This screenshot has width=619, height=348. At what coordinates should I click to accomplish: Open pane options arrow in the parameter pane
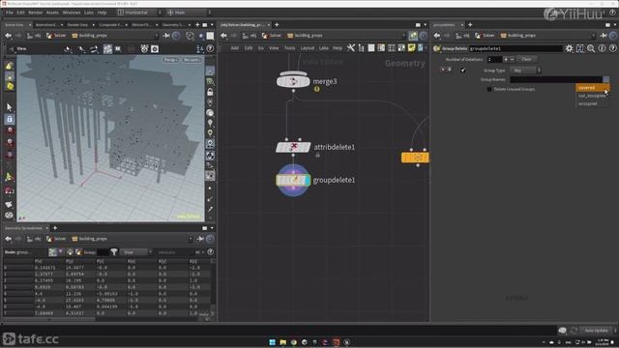[615, 25]
